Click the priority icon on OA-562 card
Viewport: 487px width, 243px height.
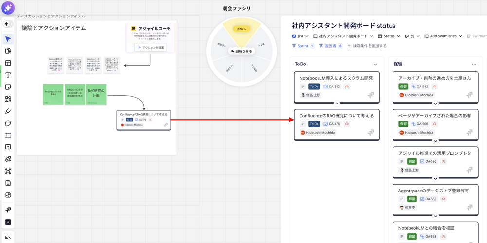pos(347,87)
